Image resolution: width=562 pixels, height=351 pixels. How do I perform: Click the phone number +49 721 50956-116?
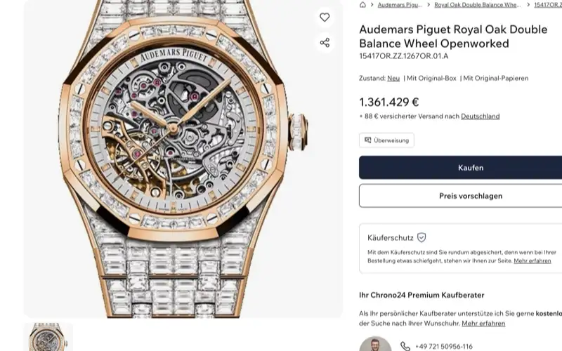click(444, 346)
